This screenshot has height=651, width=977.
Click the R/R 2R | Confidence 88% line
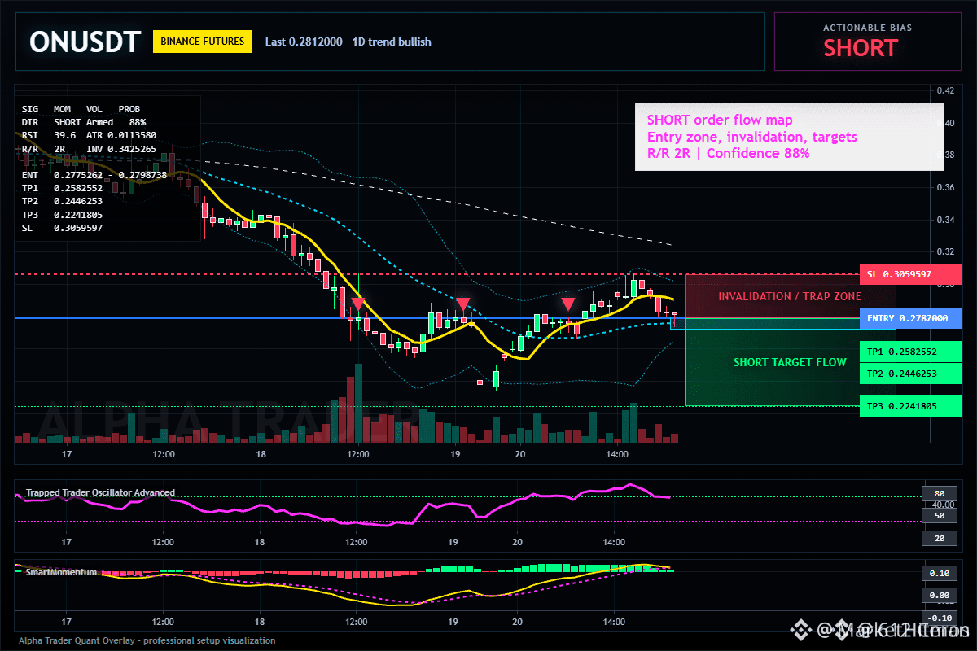(729, 153)
